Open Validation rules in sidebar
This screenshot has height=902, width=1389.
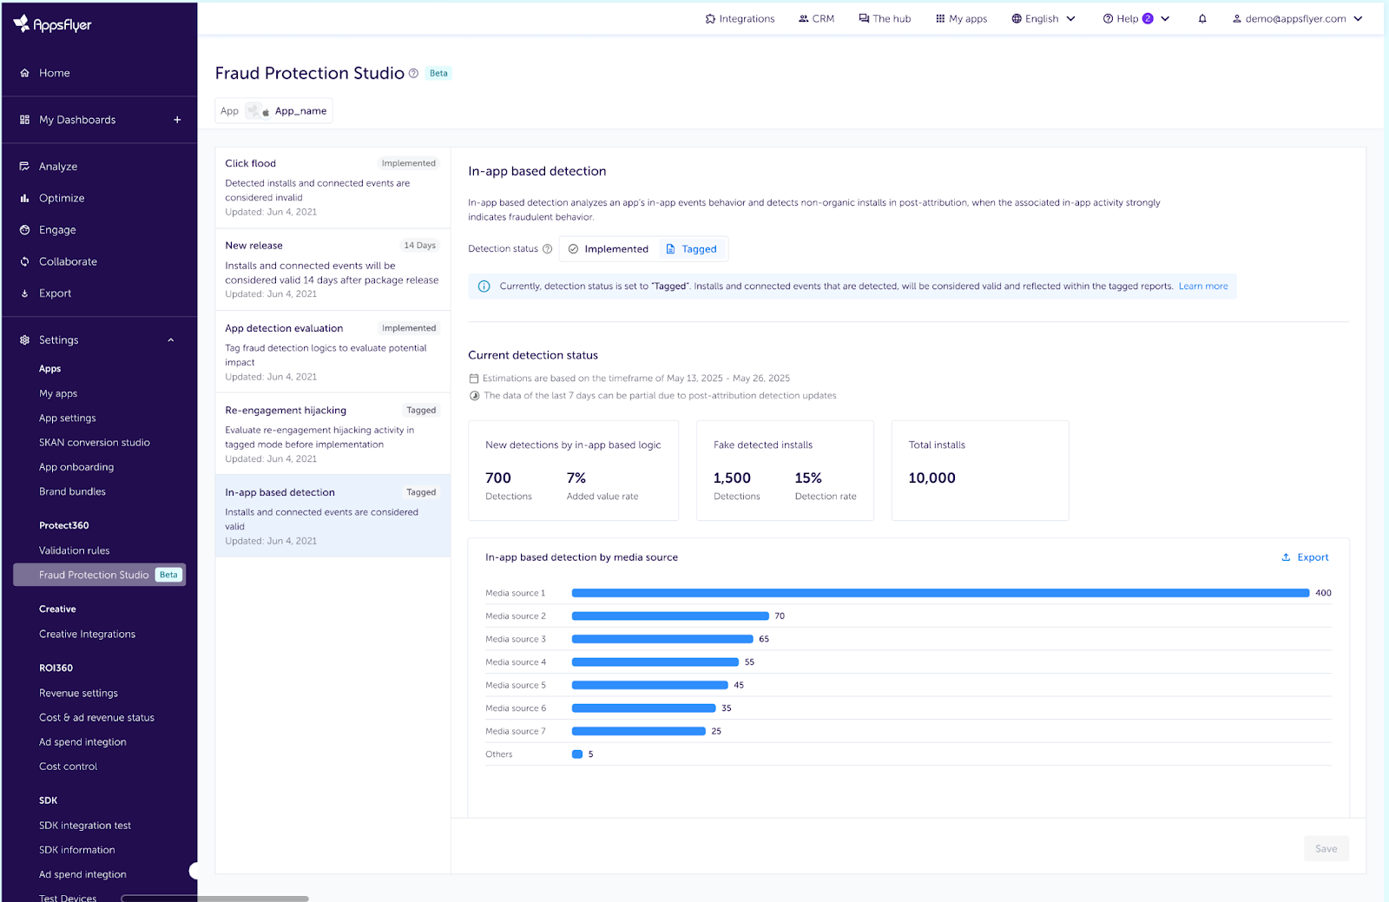pos(74,550)
